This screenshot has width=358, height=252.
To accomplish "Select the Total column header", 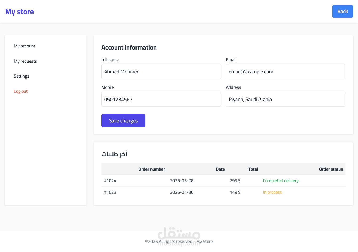I will 253,169.
